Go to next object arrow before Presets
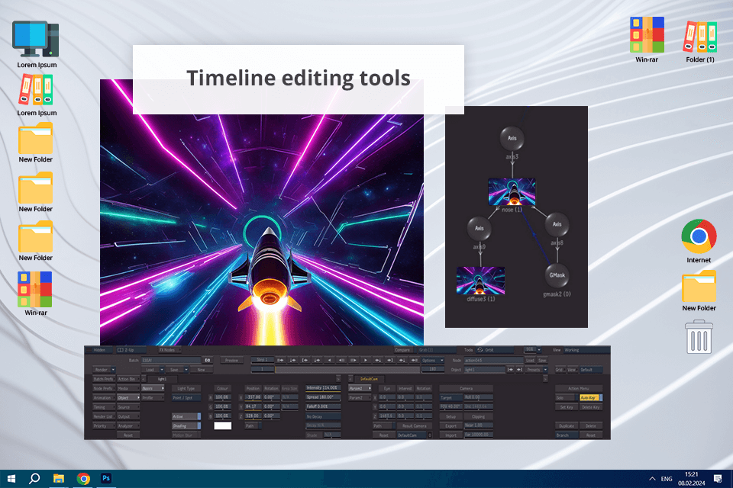 click(519, 370)
